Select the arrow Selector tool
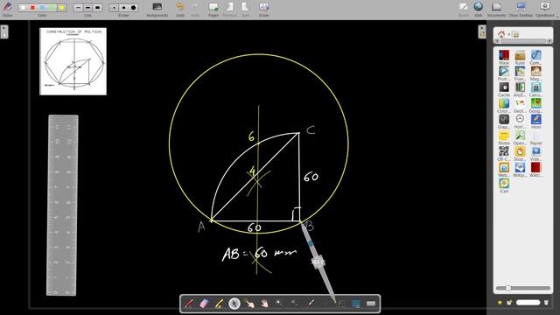This screenshot has width=560, height=315. click(234, 304)
